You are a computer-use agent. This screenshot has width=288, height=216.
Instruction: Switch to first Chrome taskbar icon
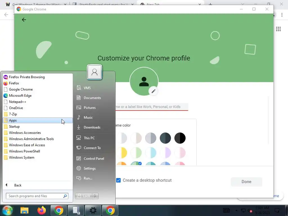pos(58,210)
